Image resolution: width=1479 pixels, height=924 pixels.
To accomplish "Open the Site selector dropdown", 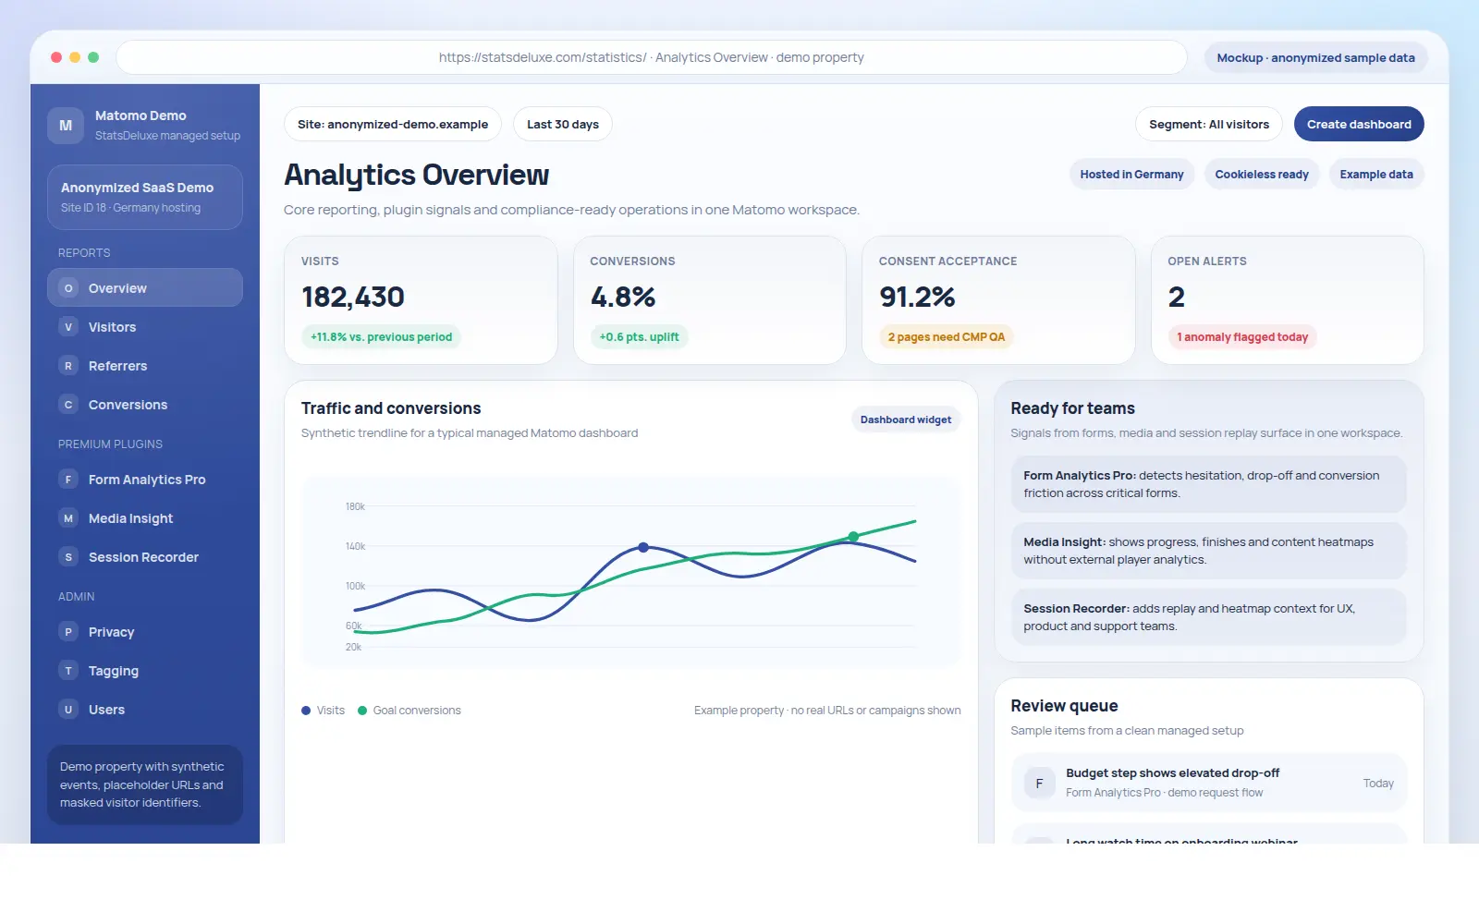I will [392, 123].
